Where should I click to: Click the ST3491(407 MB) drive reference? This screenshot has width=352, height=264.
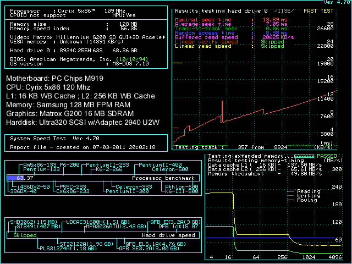(x=39, y=227)
